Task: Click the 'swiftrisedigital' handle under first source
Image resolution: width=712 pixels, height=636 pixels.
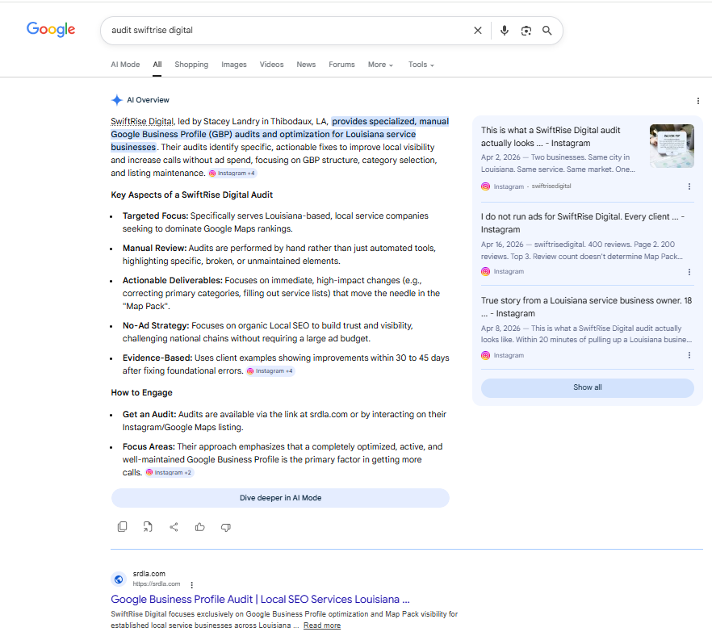Action: 551,186
